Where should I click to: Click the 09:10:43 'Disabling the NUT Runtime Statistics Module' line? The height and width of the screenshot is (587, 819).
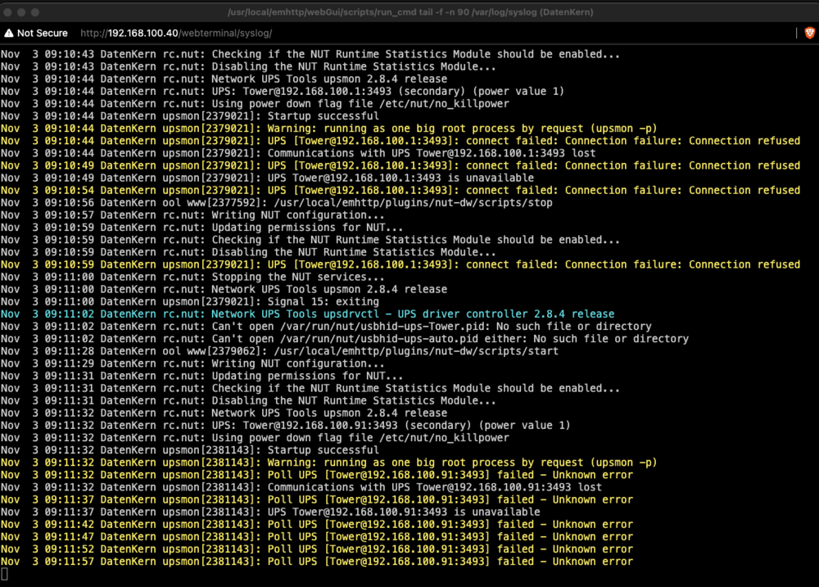tap(248, 66)
